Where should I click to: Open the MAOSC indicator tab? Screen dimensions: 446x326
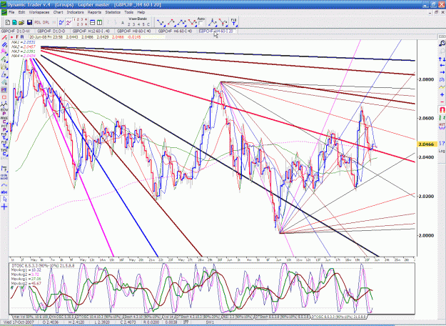coord(61,317)
